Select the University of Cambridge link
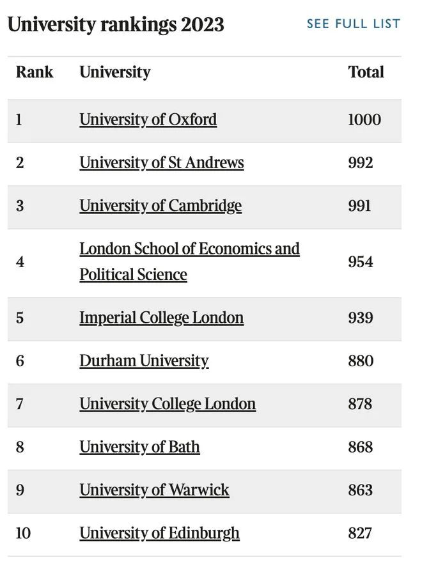Viewport: 422px width, 574px height. point(160,205)
